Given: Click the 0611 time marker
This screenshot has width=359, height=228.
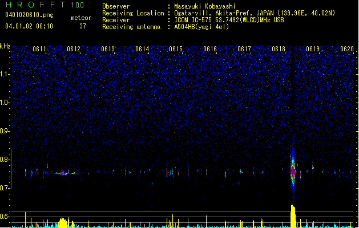Looking at the screenshot, I should [39, 49].
